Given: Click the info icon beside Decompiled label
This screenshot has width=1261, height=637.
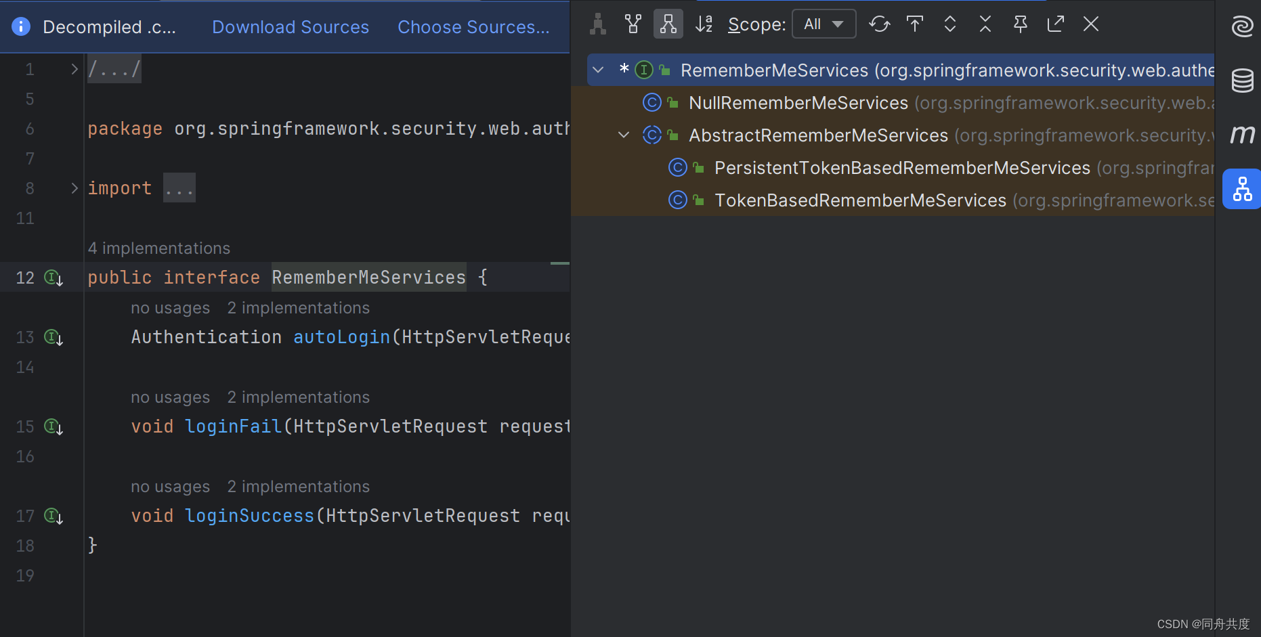Looking at the screenshot, I should click(21, 26).
